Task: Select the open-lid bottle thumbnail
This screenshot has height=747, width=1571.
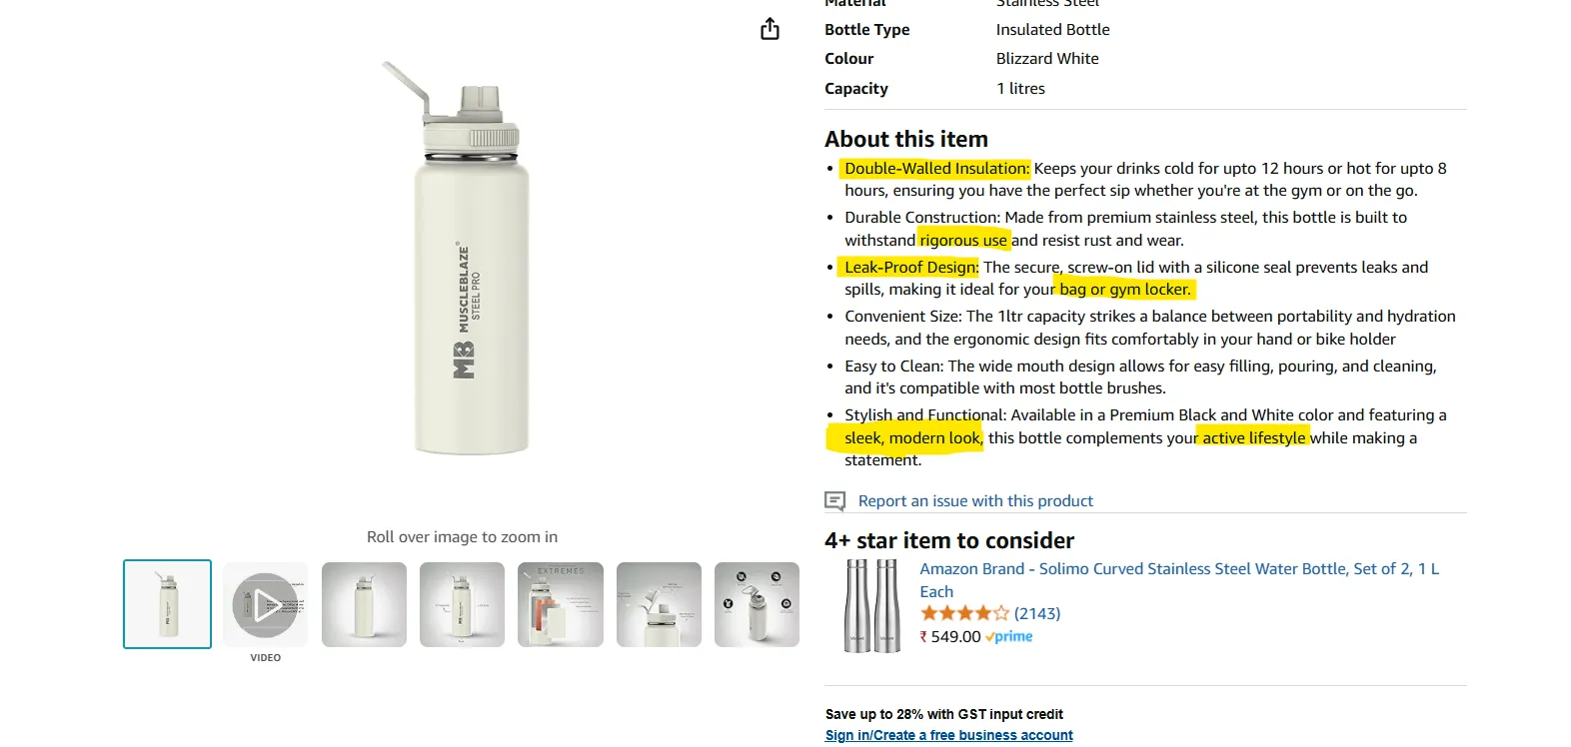Action: point(659,603)
